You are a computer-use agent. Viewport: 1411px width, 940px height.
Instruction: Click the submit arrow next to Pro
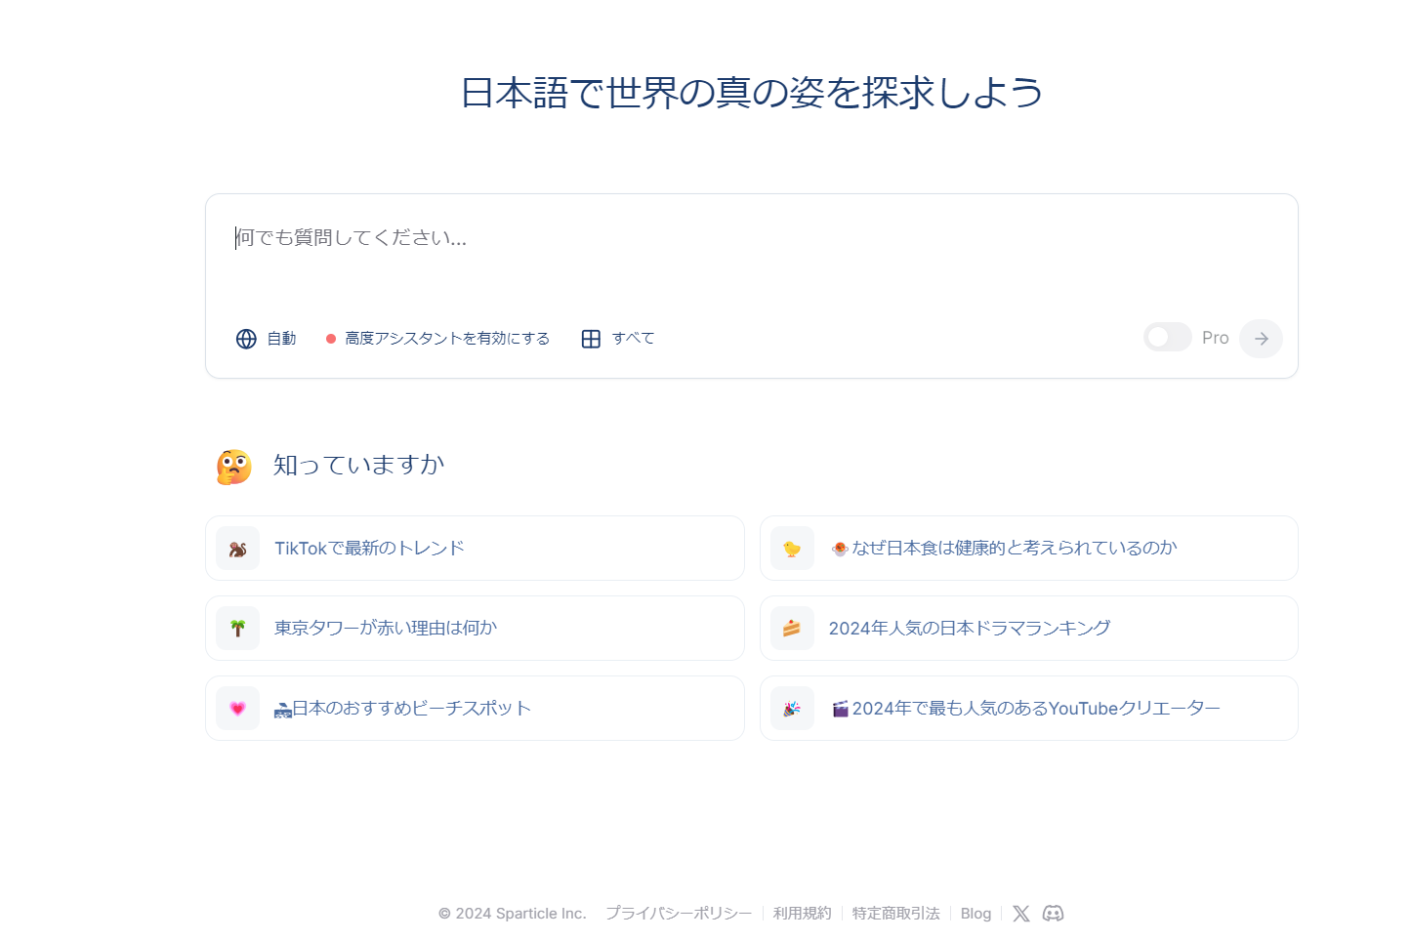click(1261, 338)
